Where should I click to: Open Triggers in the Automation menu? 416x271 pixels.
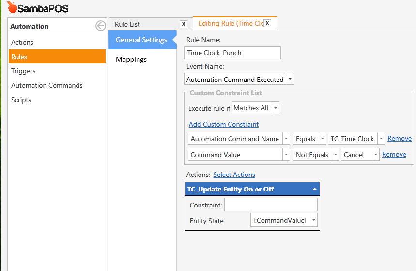[23, 71]
